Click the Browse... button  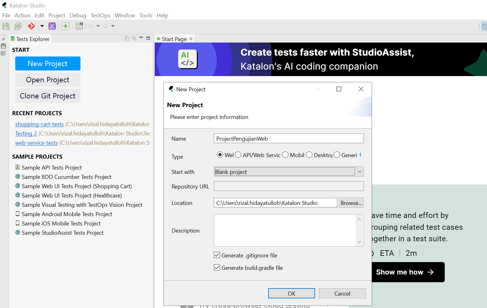pos(351,203)
